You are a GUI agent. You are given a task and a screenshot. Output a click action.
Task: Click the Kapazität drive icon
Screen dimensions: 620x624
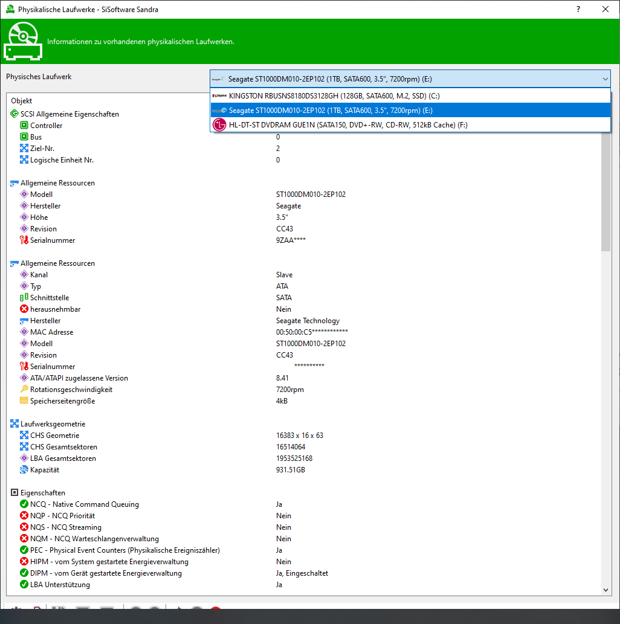pos(24,470)
